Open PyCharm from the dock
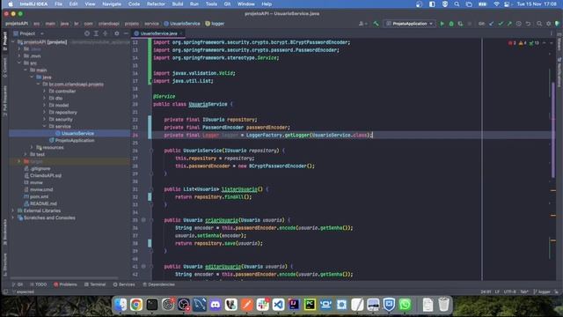Image resolution: width=563 pixels, height=317 pixels. click(x=310, y=305)
